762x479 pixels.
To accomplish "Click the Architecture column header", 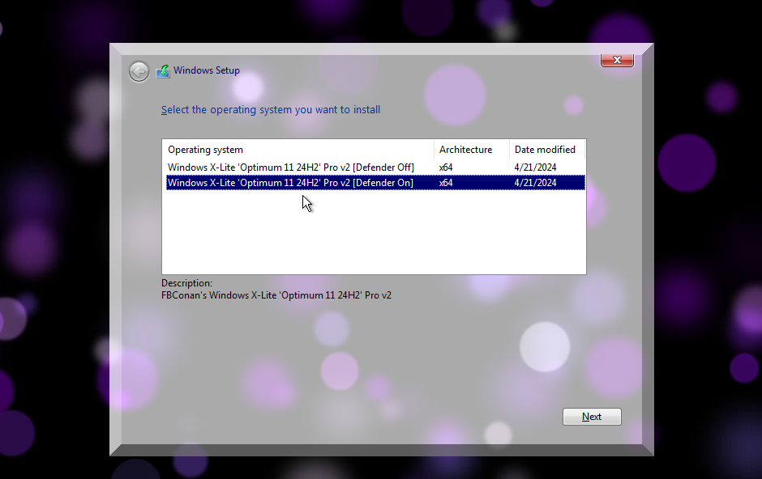I will click(472, 150).
